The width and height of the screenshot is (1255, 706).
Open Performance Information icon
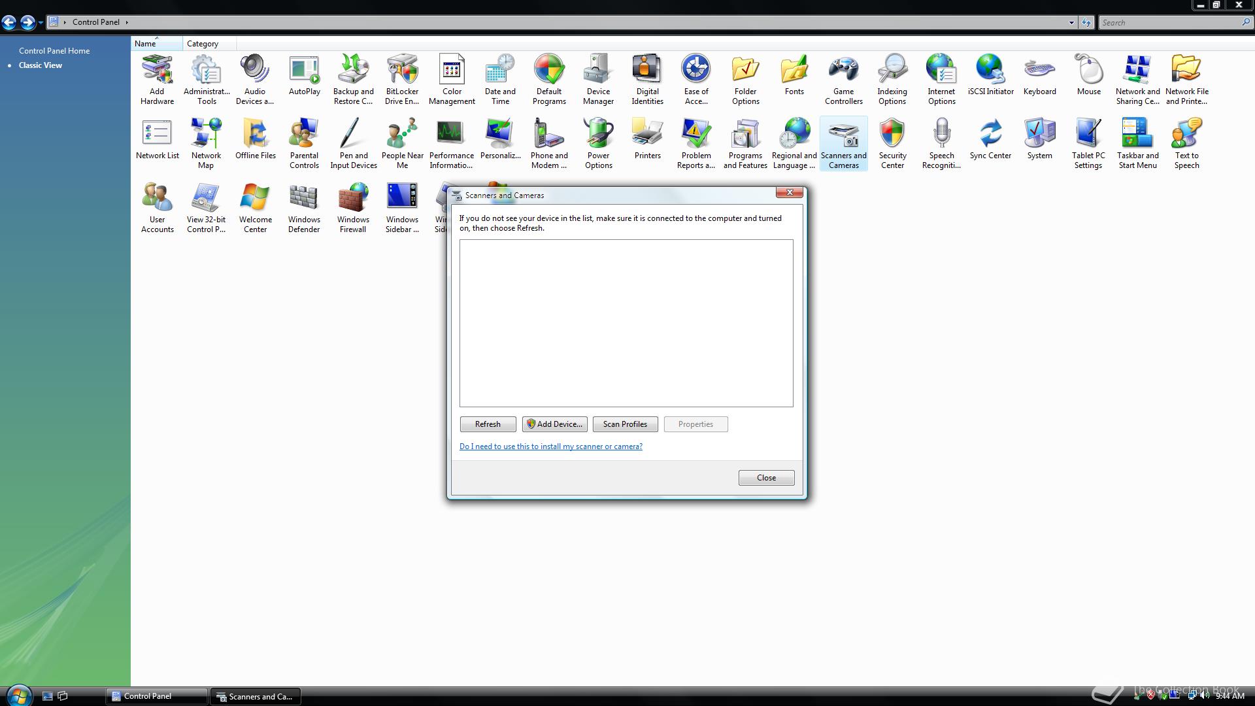pos(451,143)
